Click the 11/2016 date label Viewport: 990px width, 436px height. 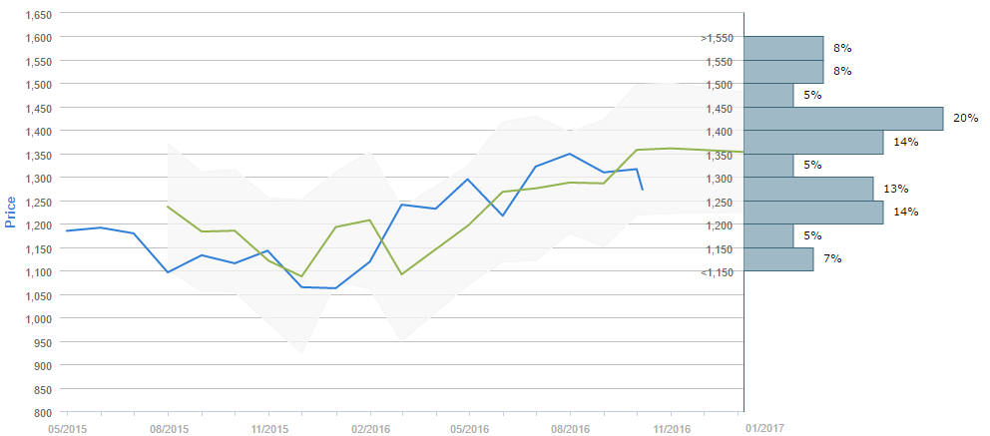[671, 428]
